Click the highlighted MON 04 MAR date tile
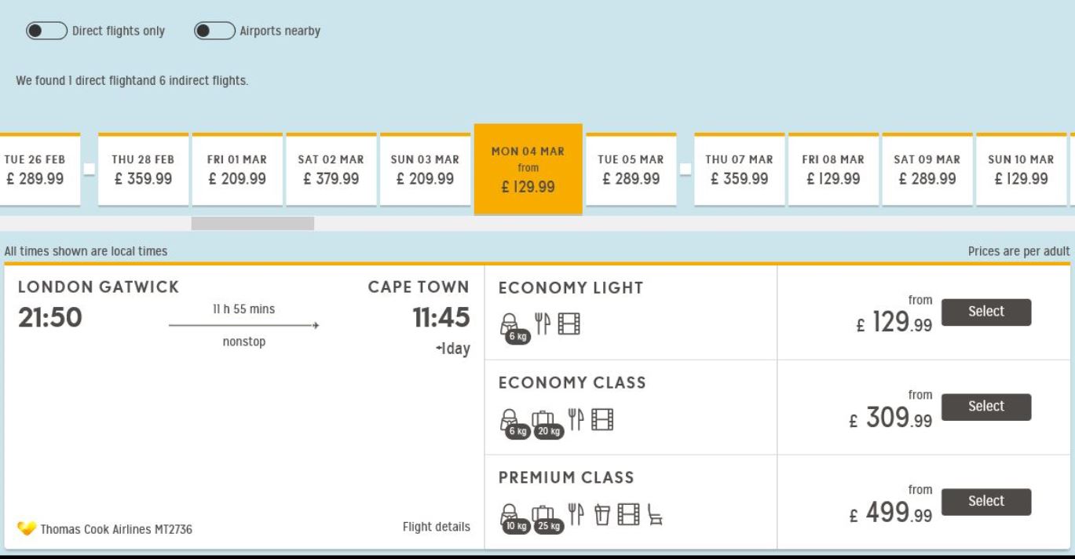Screen dimensions: 1075x559 (x=528, y=169)
